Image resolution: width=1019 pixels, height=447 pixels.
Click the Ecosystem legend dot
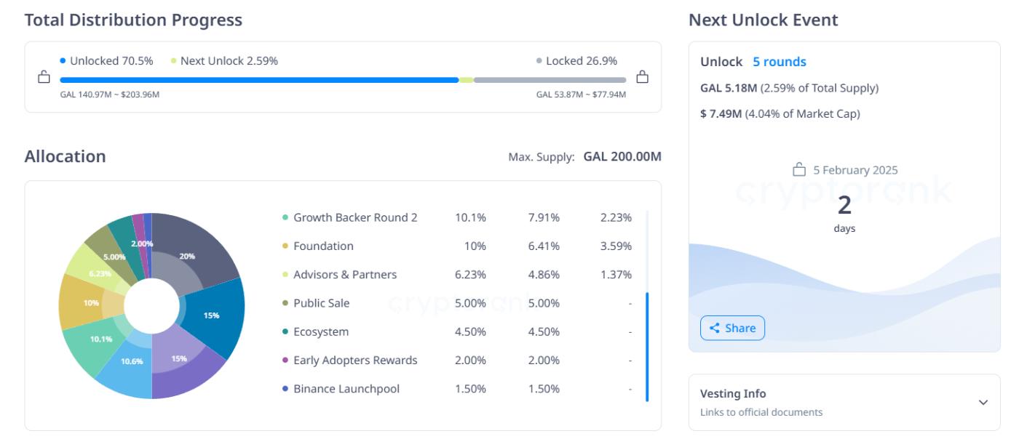(285, 332)
